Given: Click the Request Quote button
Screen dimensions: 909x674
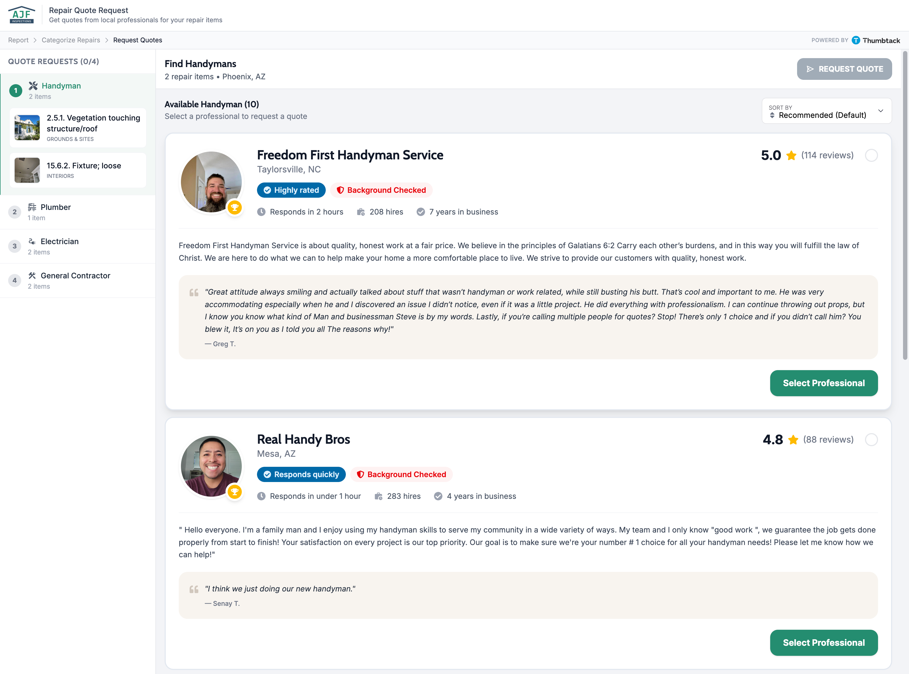Looking at the screenshot, I should 844,69.
